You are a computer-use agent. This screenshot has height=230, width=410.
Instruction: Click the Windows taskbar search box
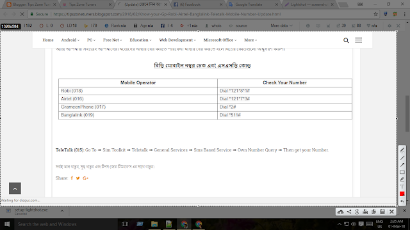(65, 224)
